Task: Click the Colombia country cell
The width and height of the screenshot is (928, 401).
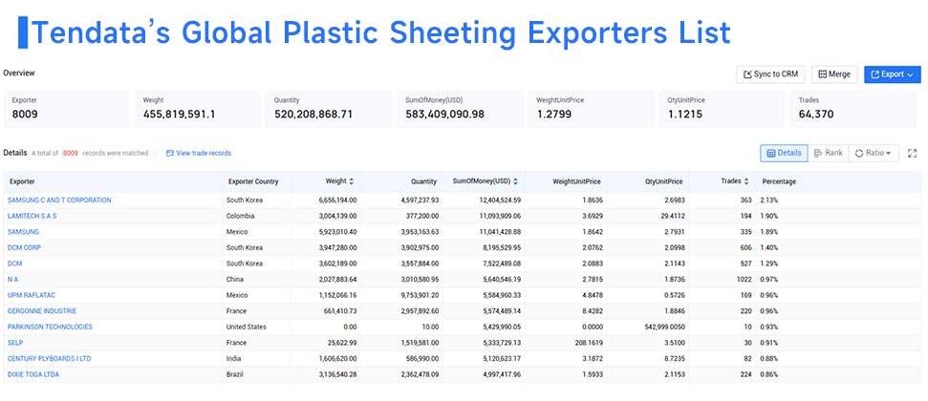Action: [x=240, y=217]
